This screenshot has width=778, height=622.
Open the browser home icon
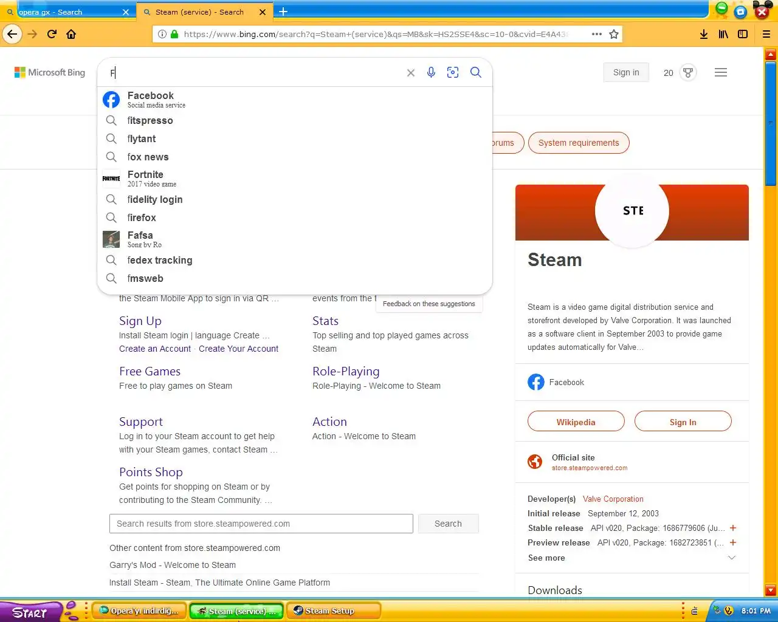click(71, 34)
